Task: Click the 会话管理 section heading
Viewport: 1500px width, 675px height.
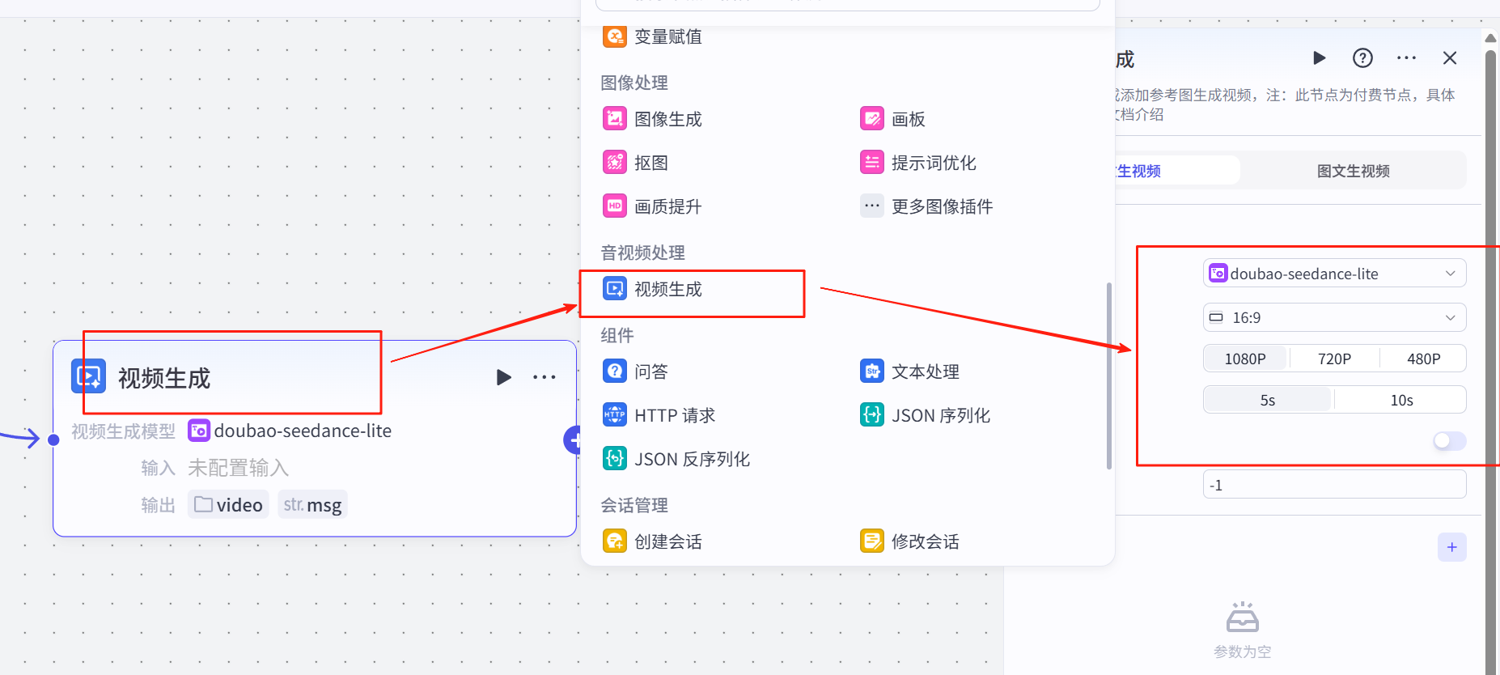Action: (634, 505)
